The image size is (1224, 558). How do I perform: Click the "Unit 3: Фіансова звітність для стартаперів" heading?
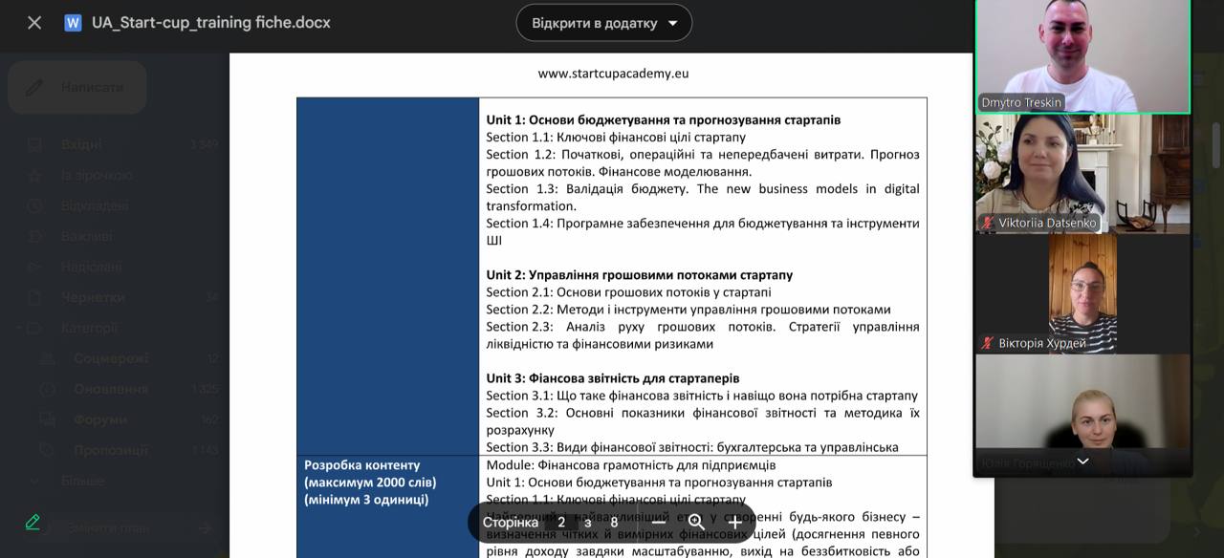612,377
